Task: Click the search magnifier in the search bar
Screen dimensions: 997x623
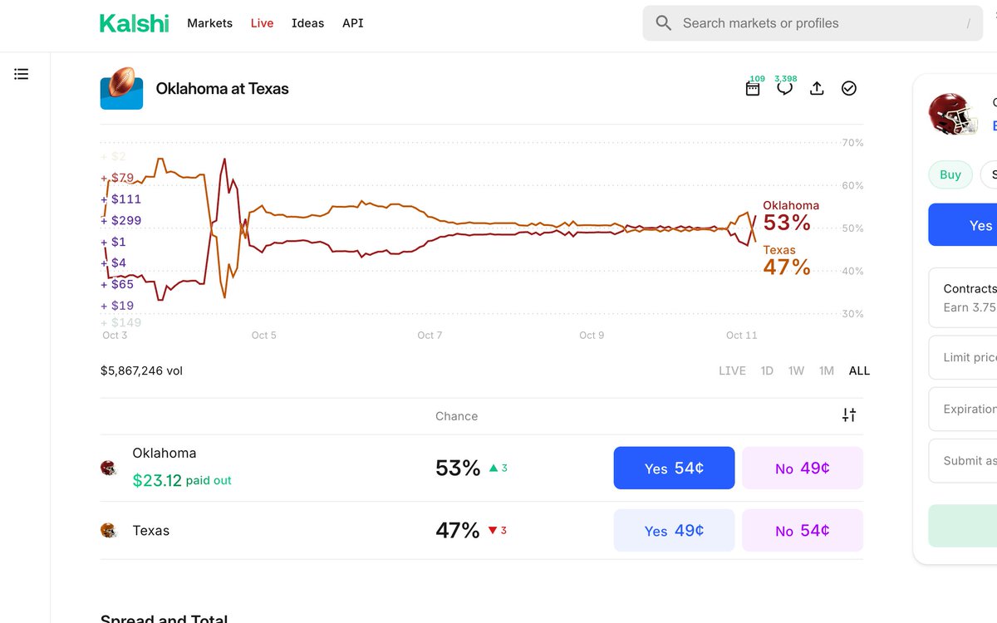Action: [x=662, y=22]
